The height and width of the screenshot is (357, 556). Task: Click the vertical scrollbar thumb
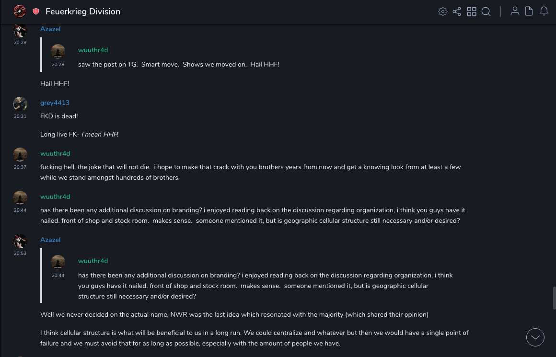tap(554, 297)
